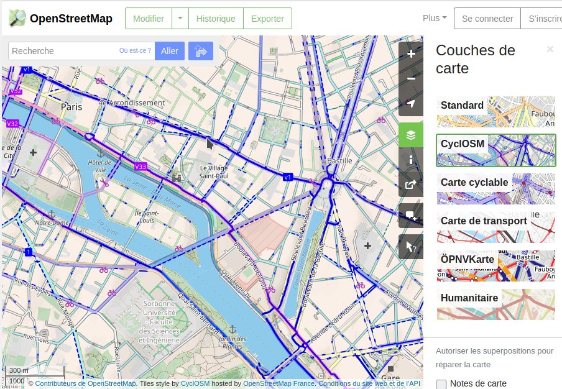Add a note with the speech bubble icon
Viewport: 562px width, 389px height.
coord(411,216)
